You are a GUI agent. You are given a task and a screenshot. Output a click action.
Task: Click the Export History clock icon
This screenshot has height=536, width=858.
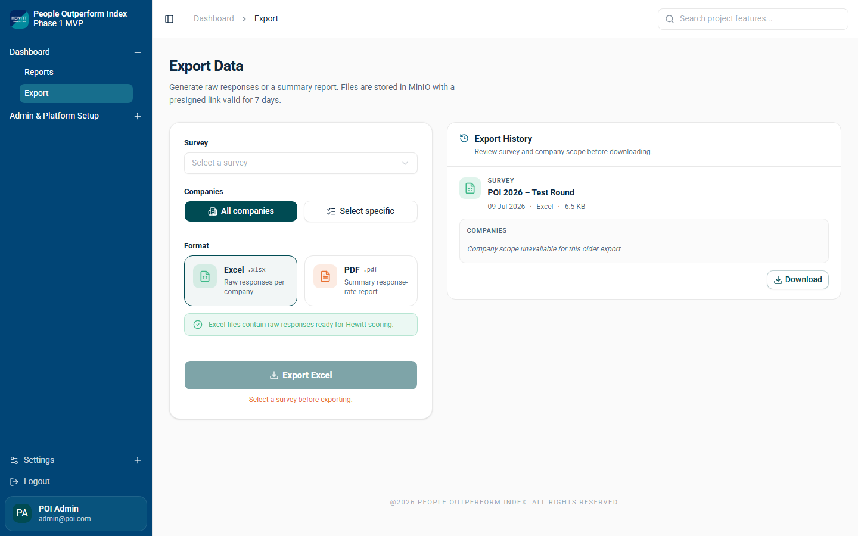pyautogui.click(x=464, y=138)
